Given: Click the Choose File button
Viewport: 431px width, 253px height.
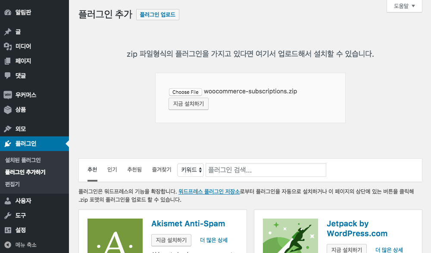Looking at the screenshot, I should (x=185, y=92).
